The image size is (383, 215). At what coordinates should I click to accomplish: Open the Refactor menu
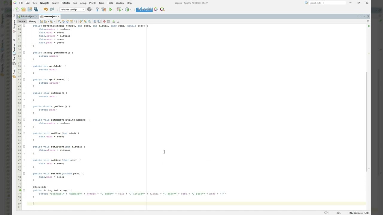[66, 3]
